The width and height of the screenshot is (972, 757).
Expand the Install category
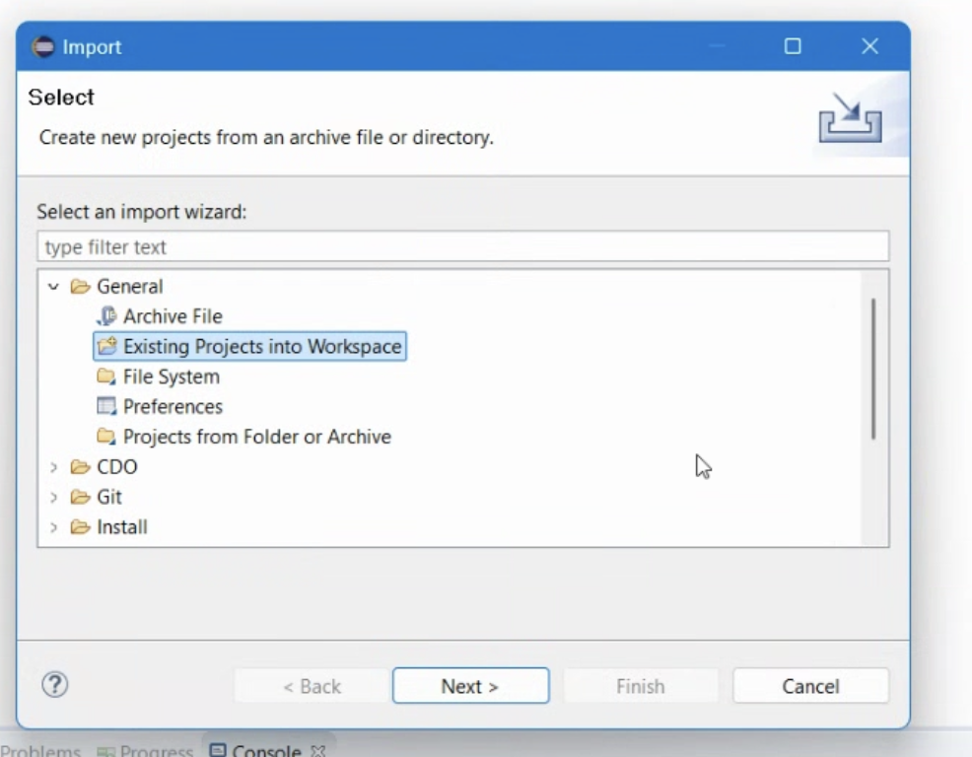(x=53, y=527)
